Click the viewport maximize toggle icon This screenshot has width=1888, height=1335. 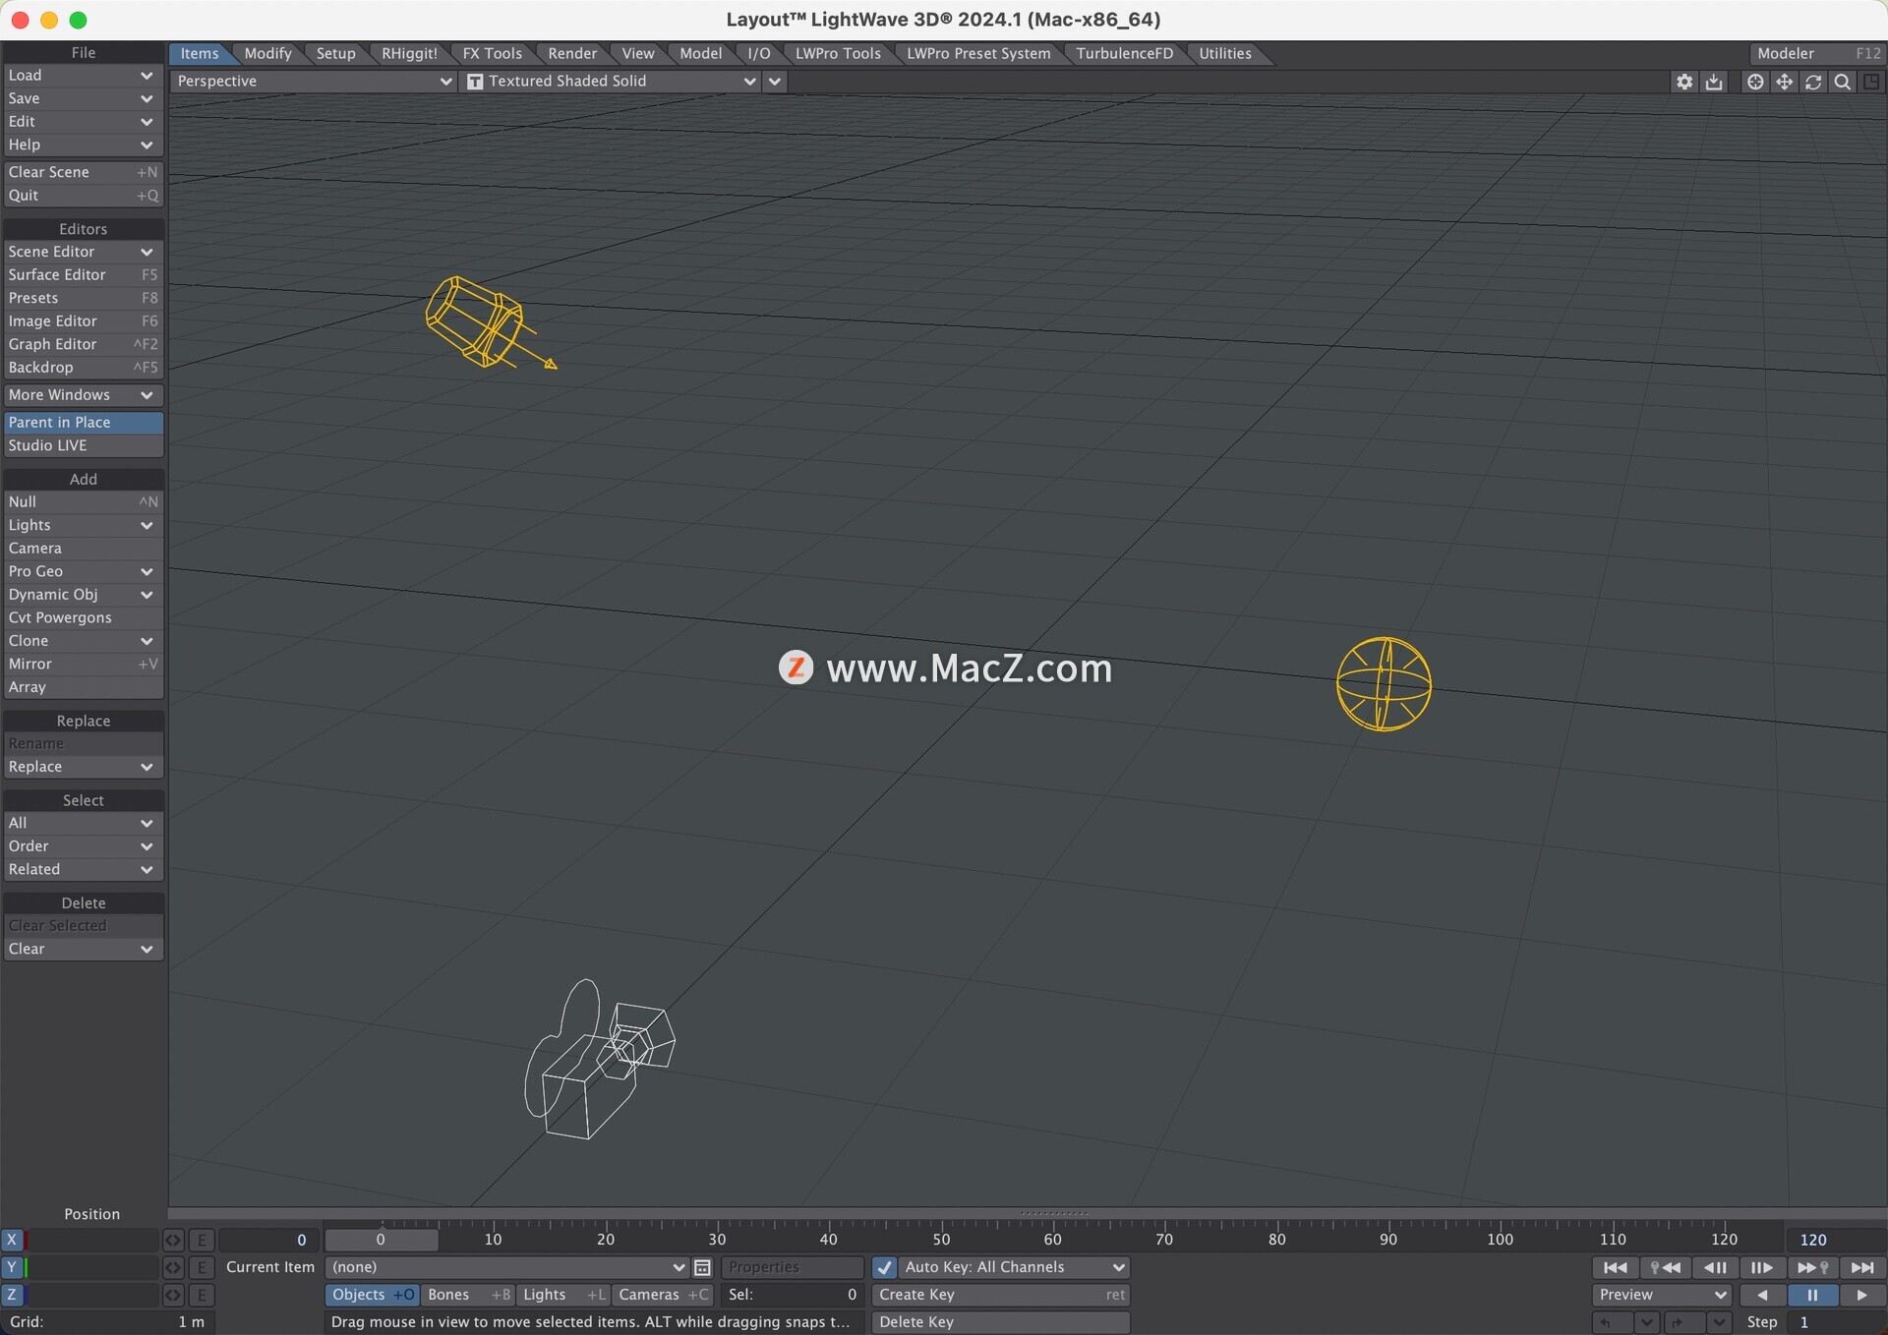click(1871, 82)
